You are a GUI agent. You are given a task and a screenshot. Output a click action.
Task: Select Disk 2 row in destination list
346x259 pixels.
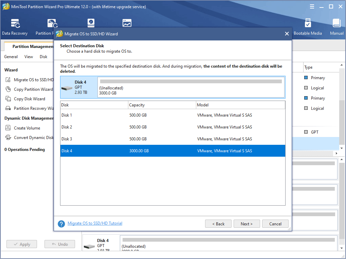tap(173, 127)
